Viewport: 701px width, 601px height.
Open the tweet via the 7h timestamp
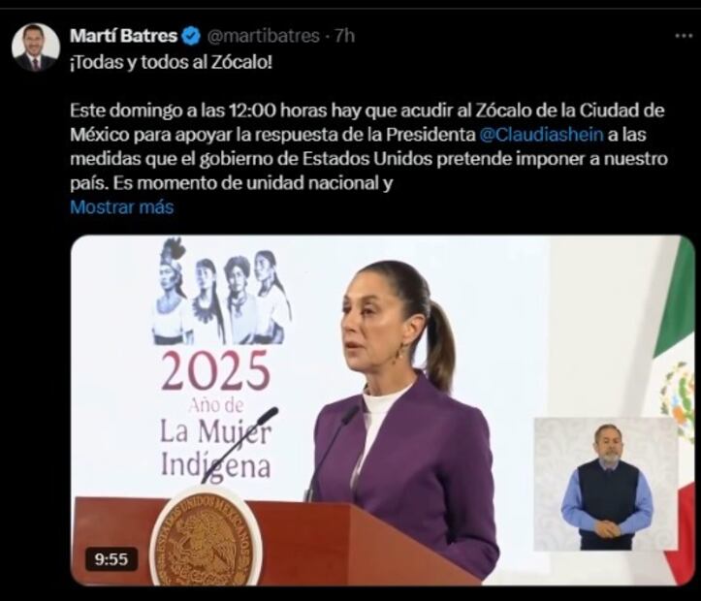344,36
